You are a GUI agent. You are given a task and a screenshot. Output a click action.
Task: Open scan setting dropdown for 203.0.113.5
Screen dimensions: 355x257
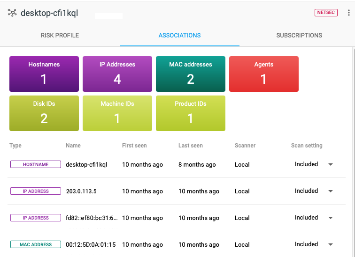point(330,191)
